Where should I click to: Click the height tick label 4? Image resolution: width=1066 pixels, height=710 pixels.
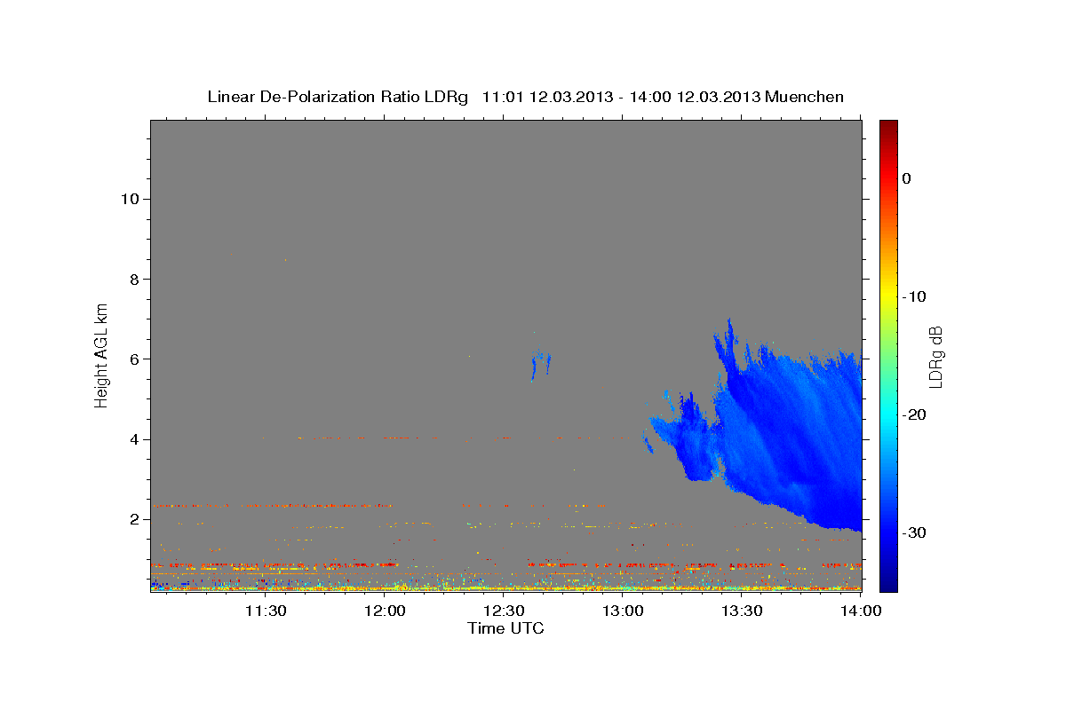pos(132,439)
